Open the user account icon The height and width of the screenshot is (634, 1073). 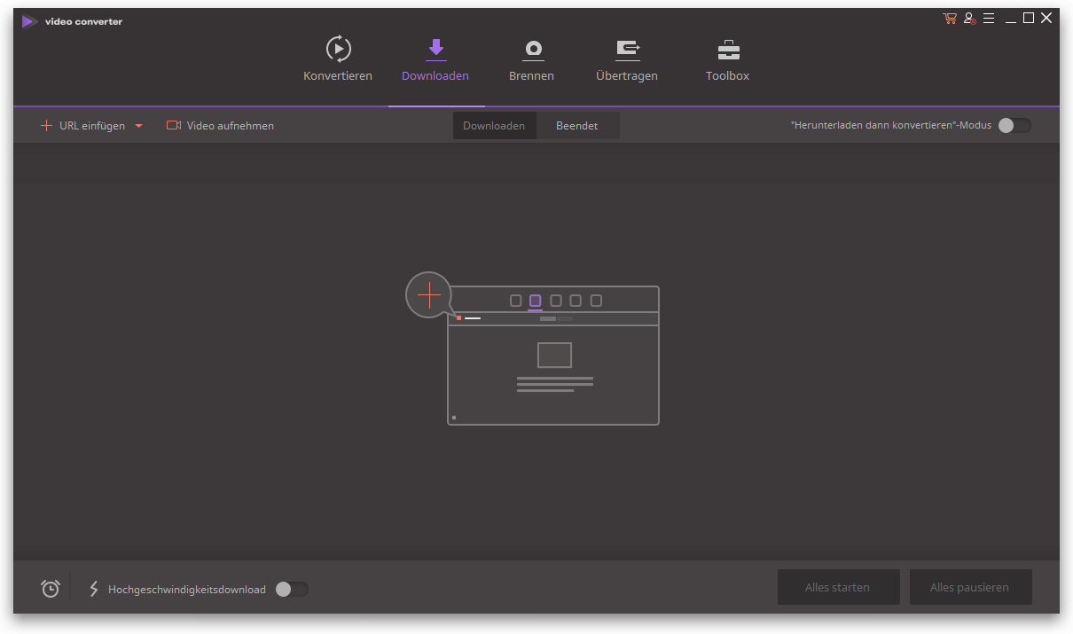pos(969,18)
